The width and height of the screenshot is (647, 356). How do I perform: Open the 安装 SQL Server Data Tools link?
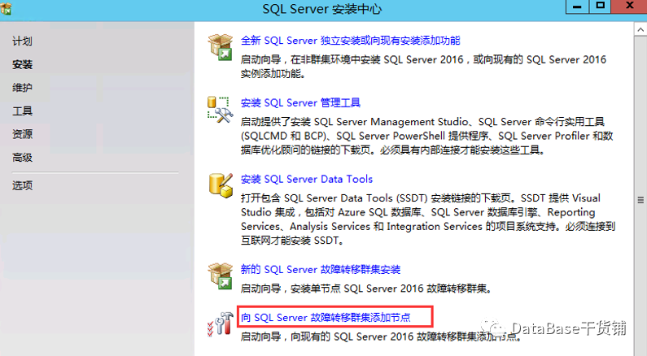307,180
